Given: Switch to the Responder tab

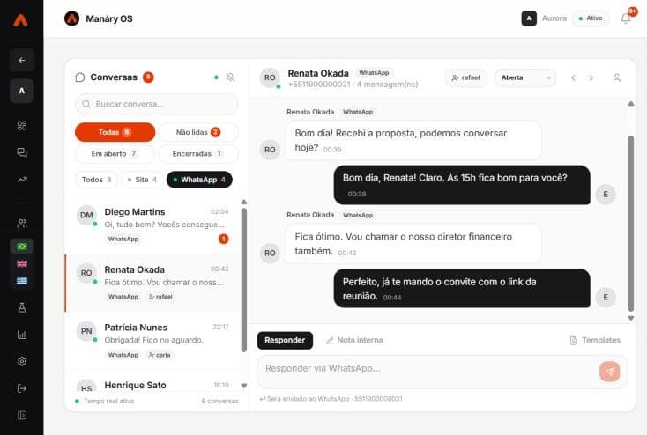Looking at the screenshot, I should tap(285, 340).
